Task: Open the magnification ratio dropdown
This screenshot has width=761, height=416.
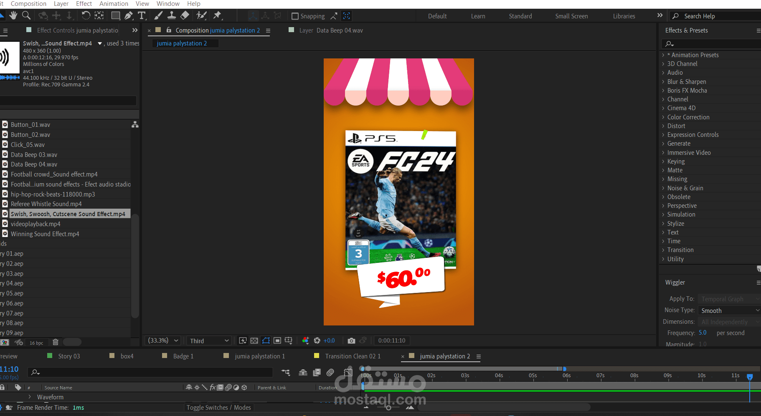Action: (162, 340)
